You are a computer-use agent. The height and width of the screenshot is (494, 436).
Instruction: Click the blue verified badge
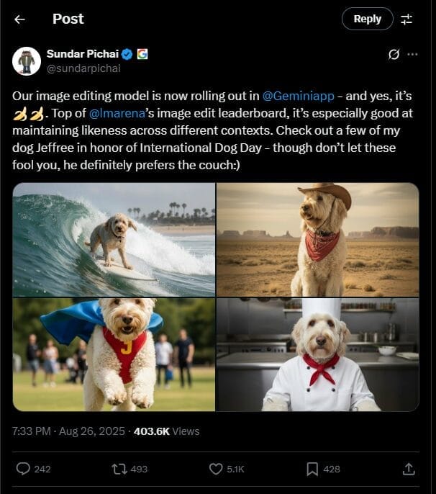click(127, 55)
